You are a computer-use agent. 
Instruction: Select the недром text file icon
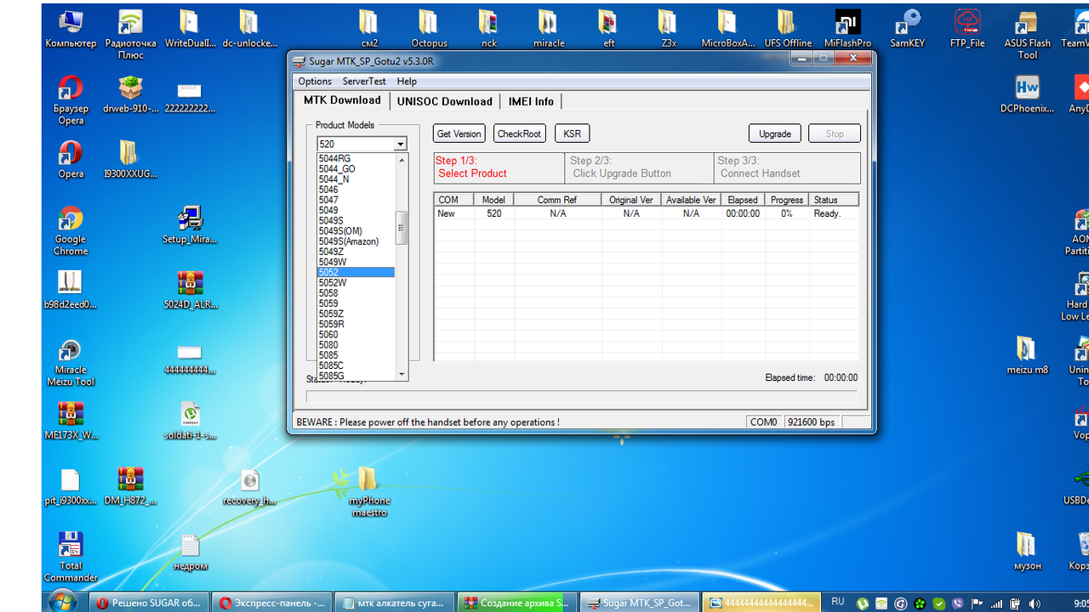click(x=190, y=552)
